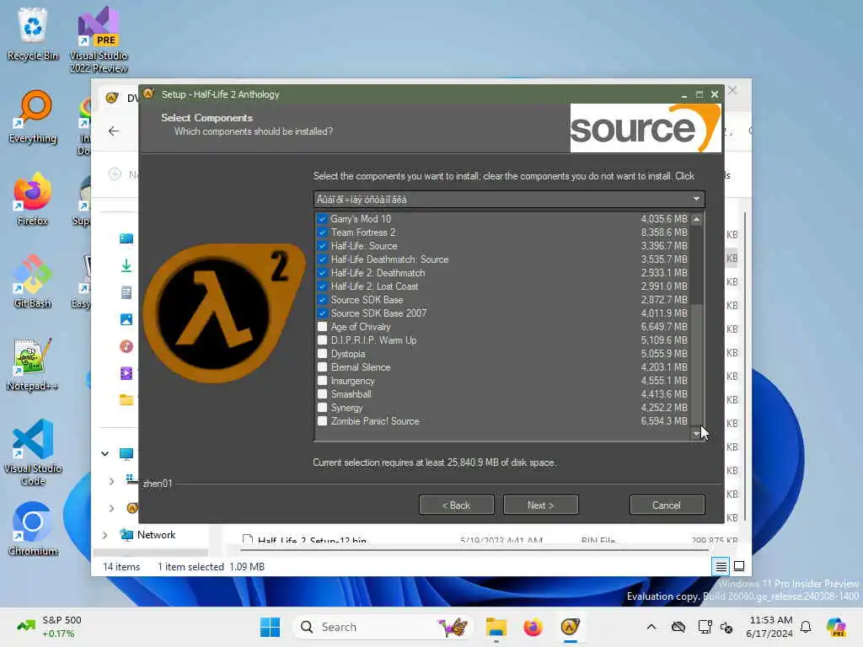Enable the Eternal Silence component

coord(323,367)
